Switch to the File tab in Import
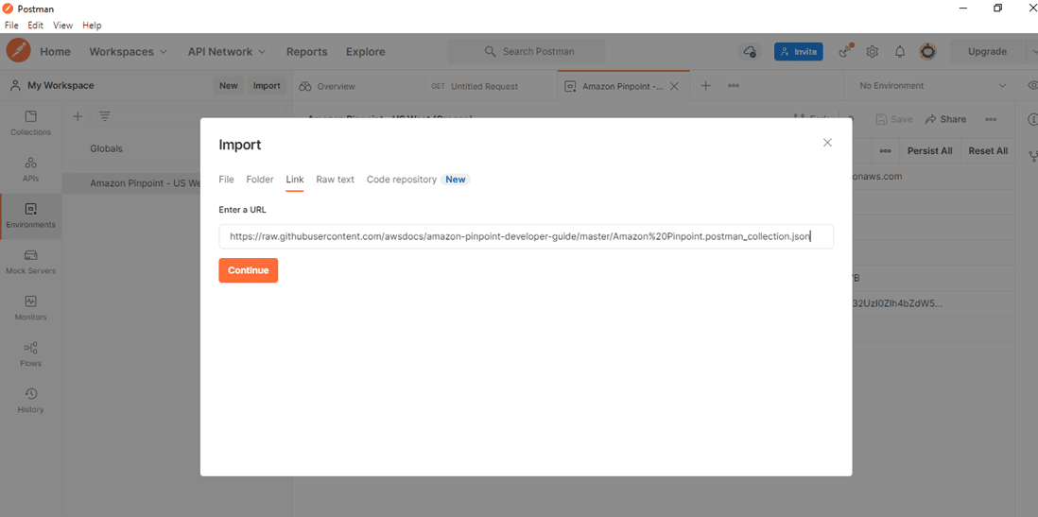Screen dimensions: 1038x517 tap(226, 180)
